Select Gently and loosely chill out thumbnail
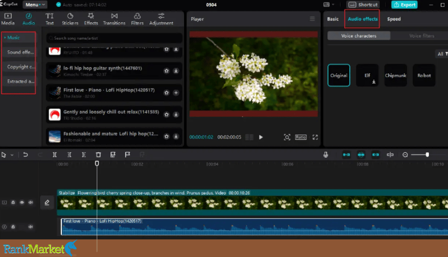 pos(55,114)
